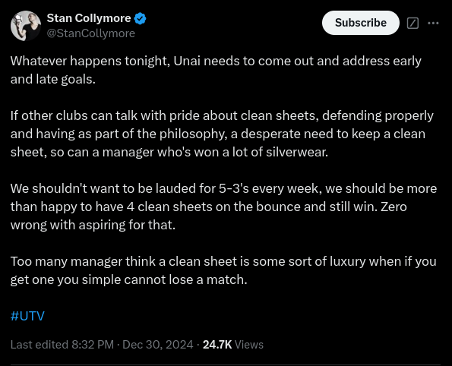Open the @StanCollymore handle link
Viewport: 452px width, 366px height.
91,33
